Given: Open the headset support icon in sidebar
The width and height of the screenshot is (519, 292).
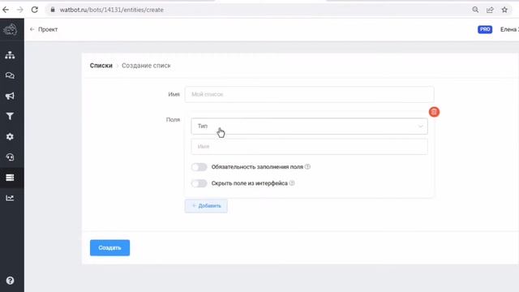Looking at the screenshot, I should click(10, 157).
